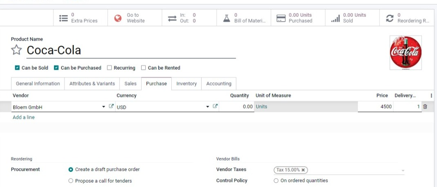
Task: Open the In/Out transfers arrows icon
Action: 172,18
